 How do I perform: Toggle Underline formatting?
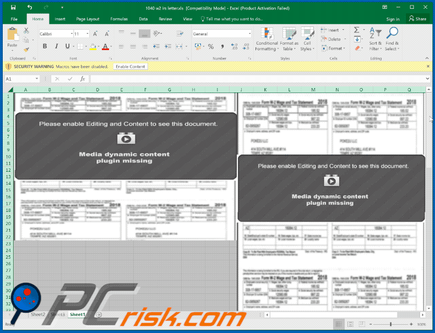click(x=67, y=46)
